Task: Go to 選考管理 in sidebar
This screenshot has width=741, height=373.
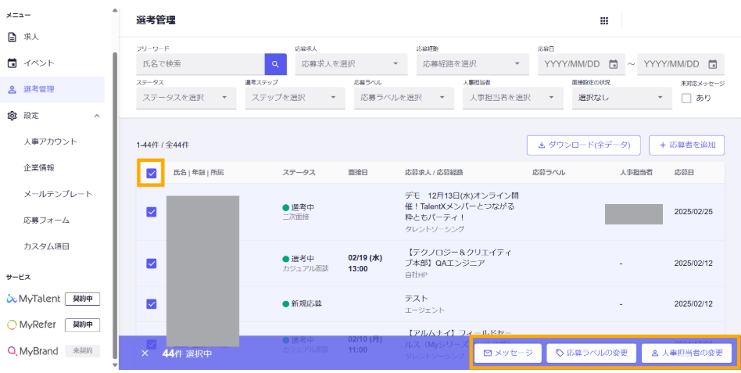Action: 39,89
